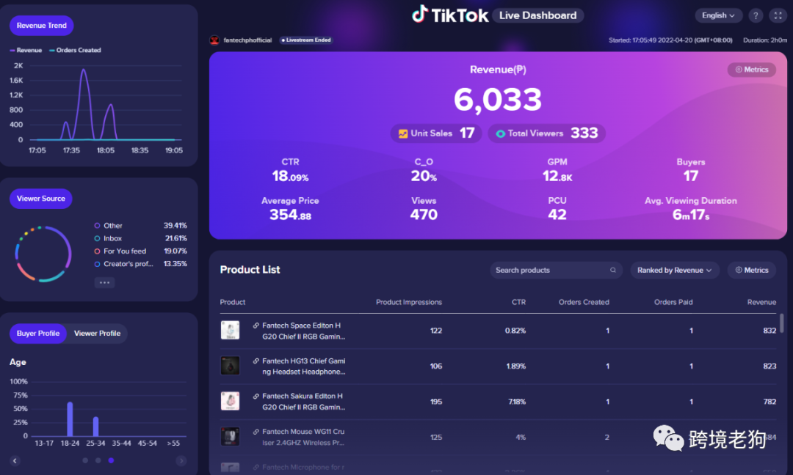
Task: Click the fantechphofficial profile avatar
Action: point(214,40)
